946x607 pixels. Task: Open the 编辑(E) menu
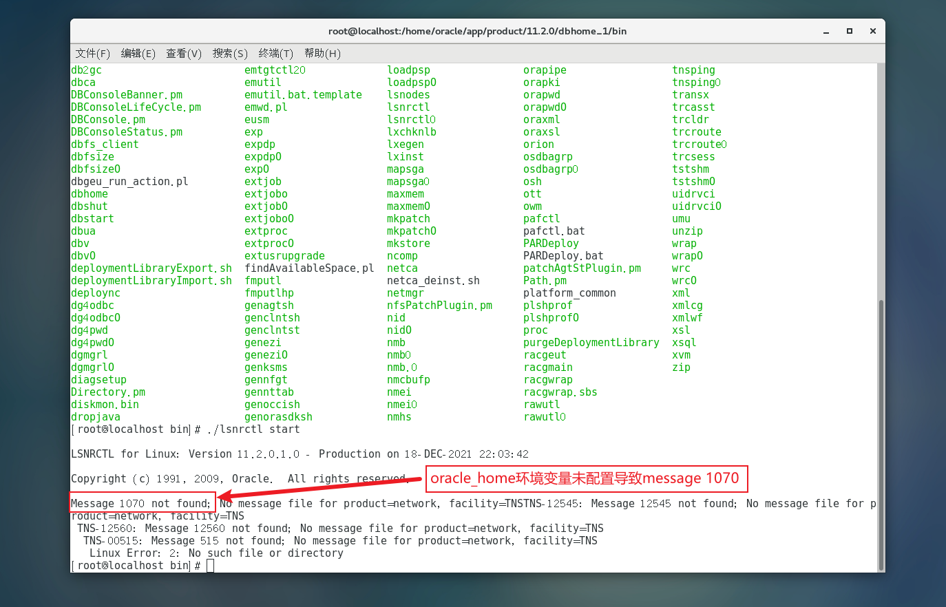[x=138, y=53]
